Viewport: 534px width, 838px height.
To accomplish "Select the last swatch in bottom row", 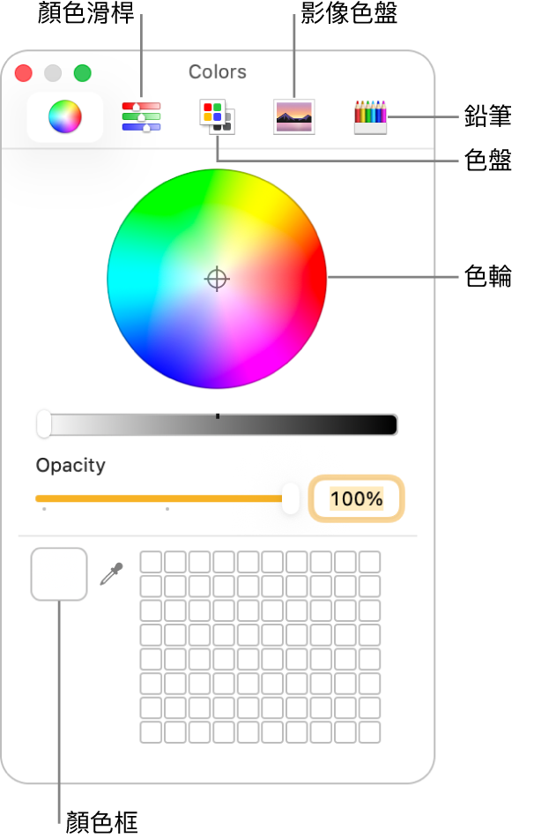I will pos(370,732).
